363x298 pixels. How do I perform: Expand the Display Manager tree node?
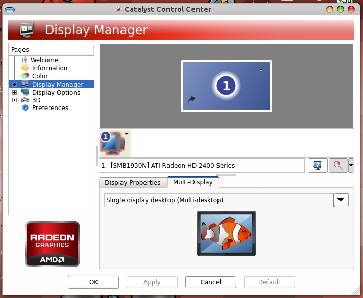click(x=14, y=85)
